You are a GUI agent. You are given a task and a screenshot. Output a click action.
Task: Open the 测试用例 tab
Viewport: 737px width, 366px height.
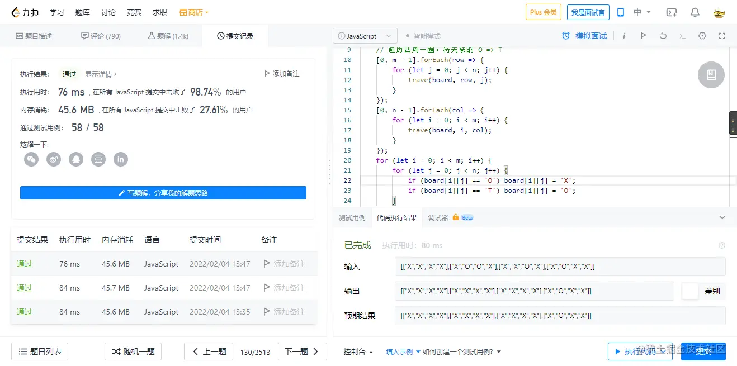pos(352,217)
